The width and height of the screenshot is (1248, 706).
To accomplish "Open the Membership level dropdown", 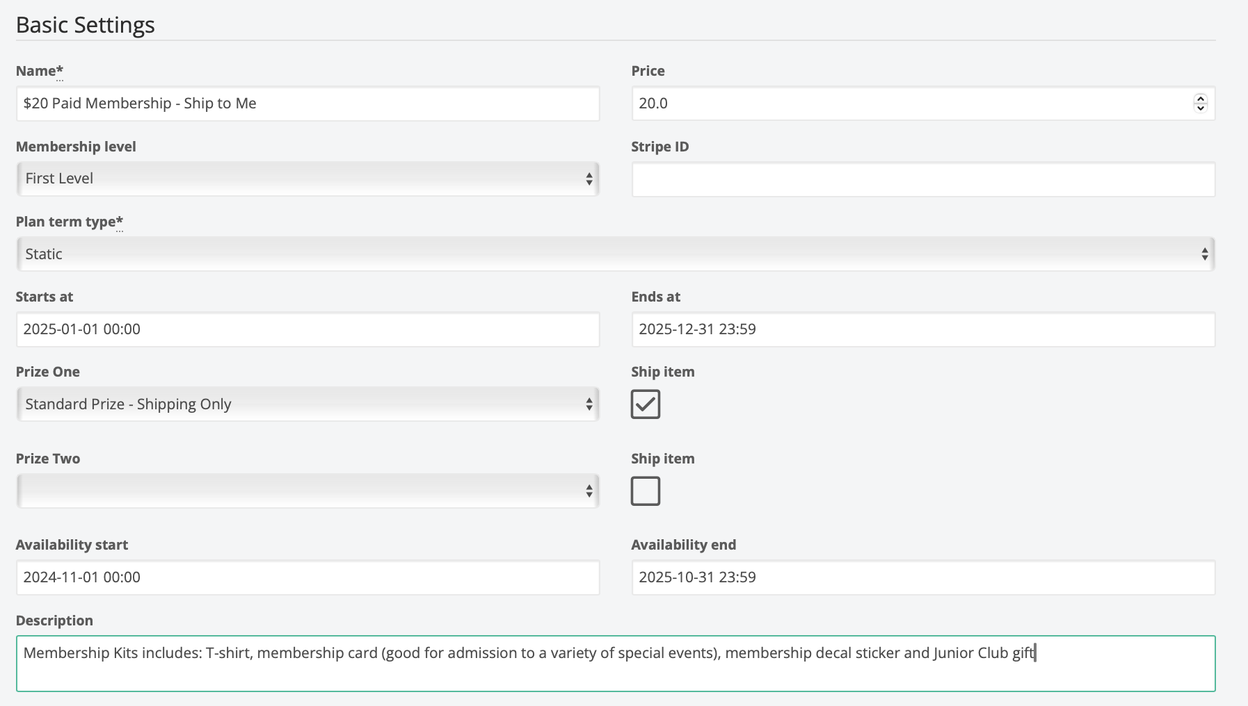I will [x=307, y=179].
